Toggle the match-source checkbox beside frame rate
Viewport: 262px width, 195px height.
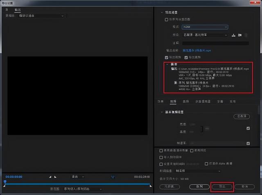pyautogui.click(x=248, y=143)
